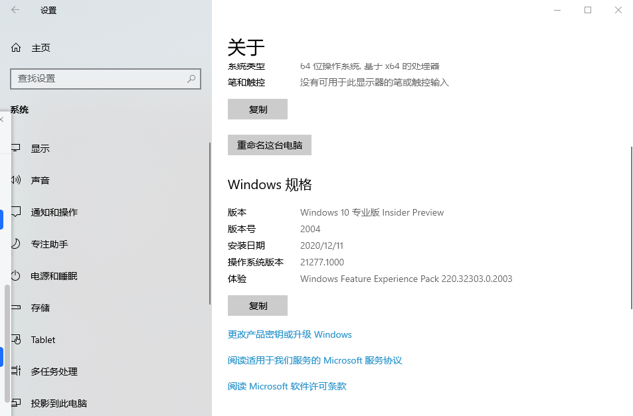Open the 阅读 Microsoft 软件许可条款 link
The height and width of the screenshot is (416, 633).
pyautogui.click(x=287, y=386)
